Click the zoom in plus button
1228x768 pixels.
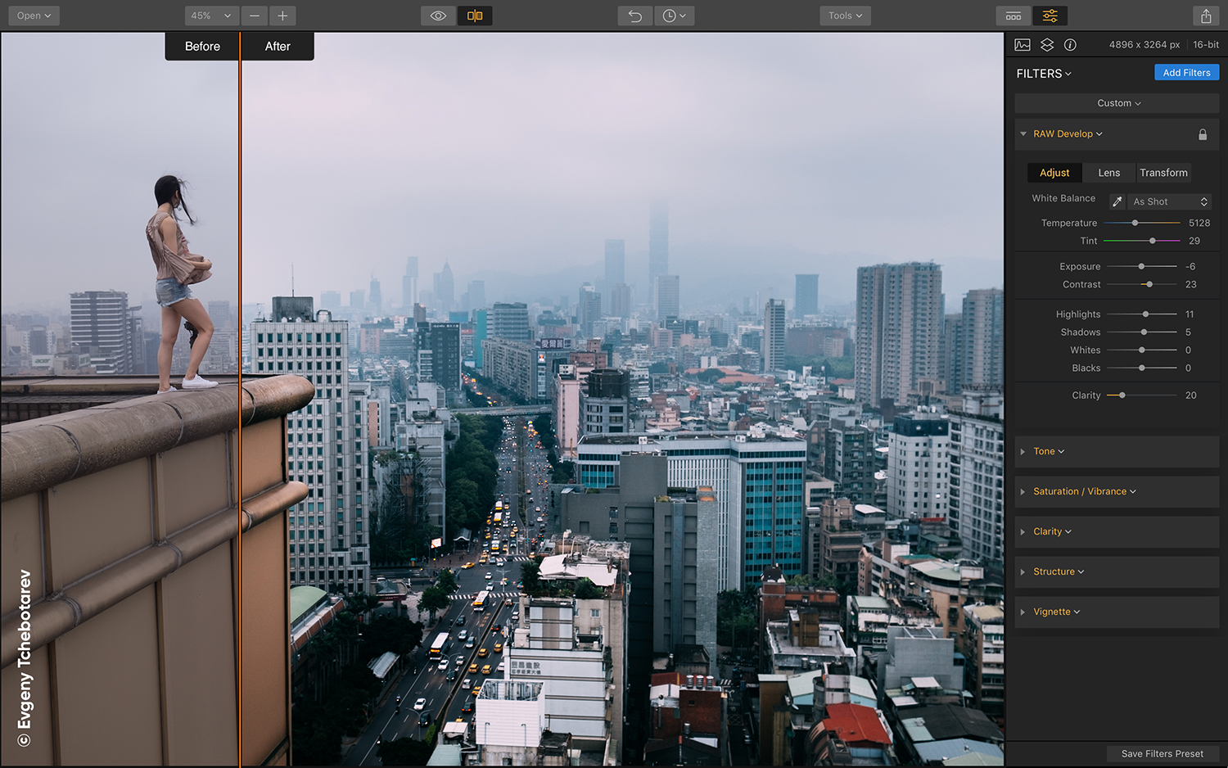282,16
